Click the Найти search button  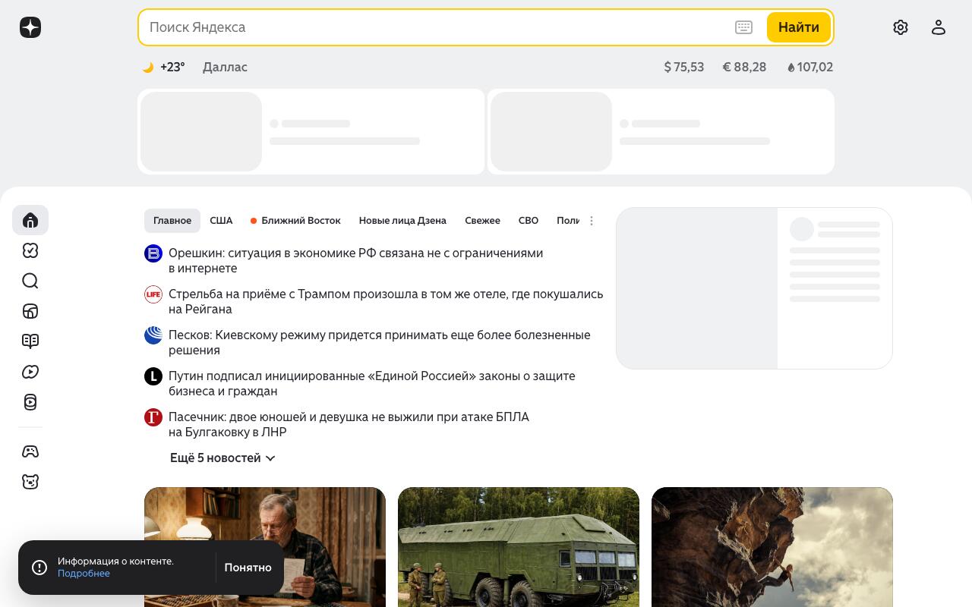click(799, 27)
